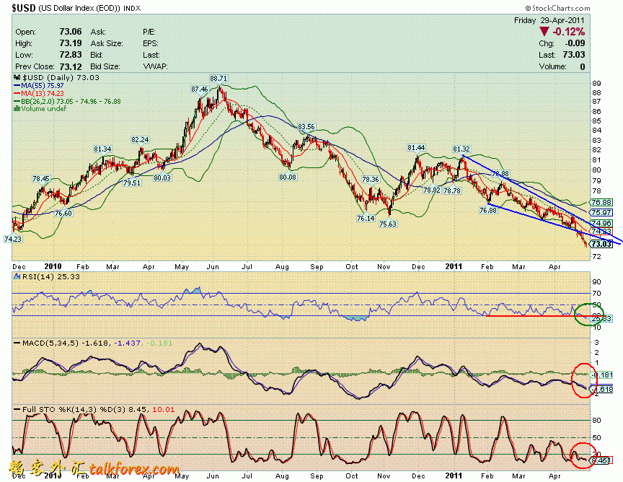Viewport: 623px width, 482px height.
Task: Click the 80.03 price label
Action: coord(162,178)
